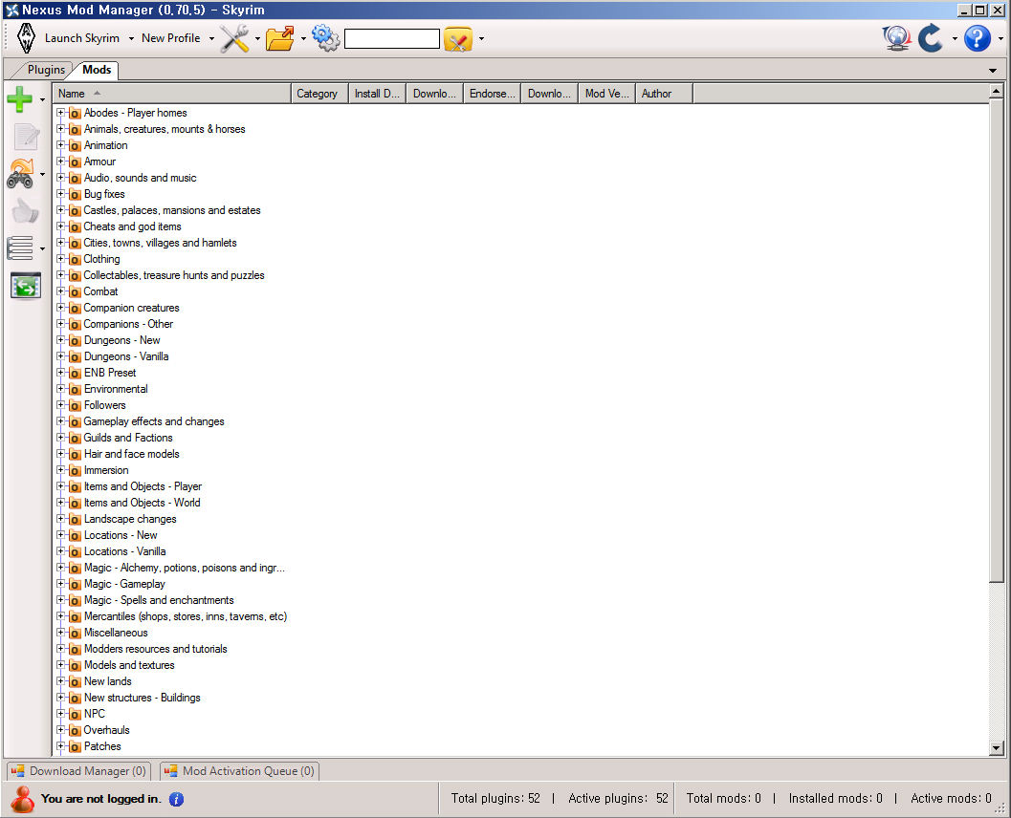Expand the Bug fixes category node
Viewport: 1011px width, 818px height.
pyautogui.click(x=60, y=194)
